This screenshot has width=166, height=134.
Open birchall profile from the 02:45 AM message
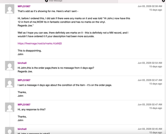(x=22, y=129)
